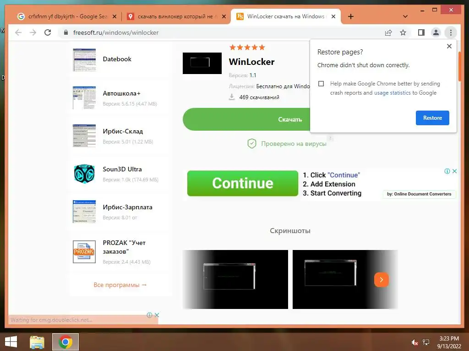
Task: Open a new browser tab
Action: pyautogui.click(x=351, y=16)
